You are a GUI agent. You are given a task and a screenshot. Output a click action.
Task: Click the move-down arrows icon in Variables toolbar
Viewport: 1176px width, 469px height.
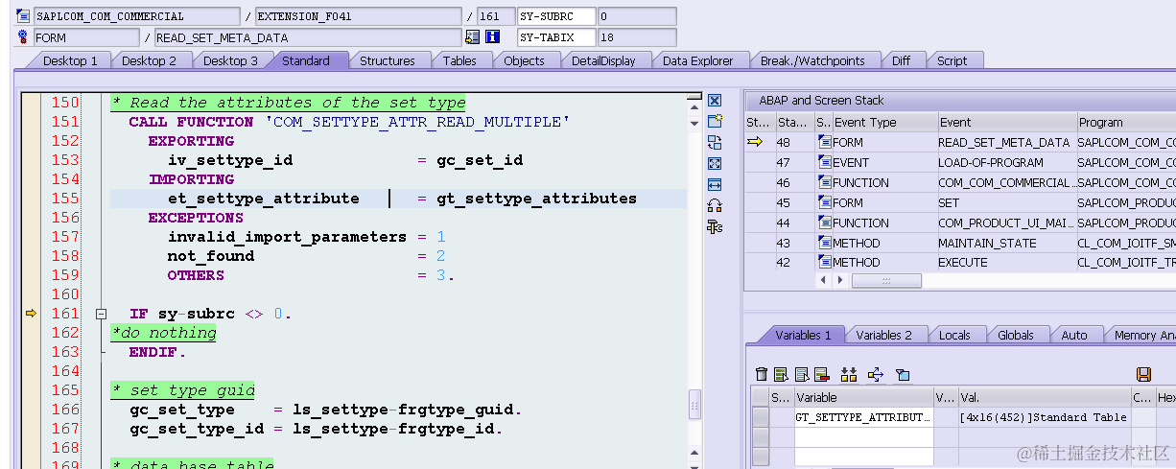click(x=849, y=374)
